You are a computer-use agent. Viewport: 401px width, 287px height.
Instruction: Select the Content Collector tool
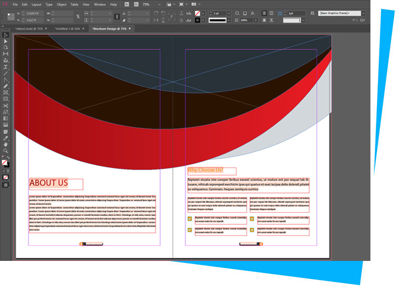coord(6,60)
